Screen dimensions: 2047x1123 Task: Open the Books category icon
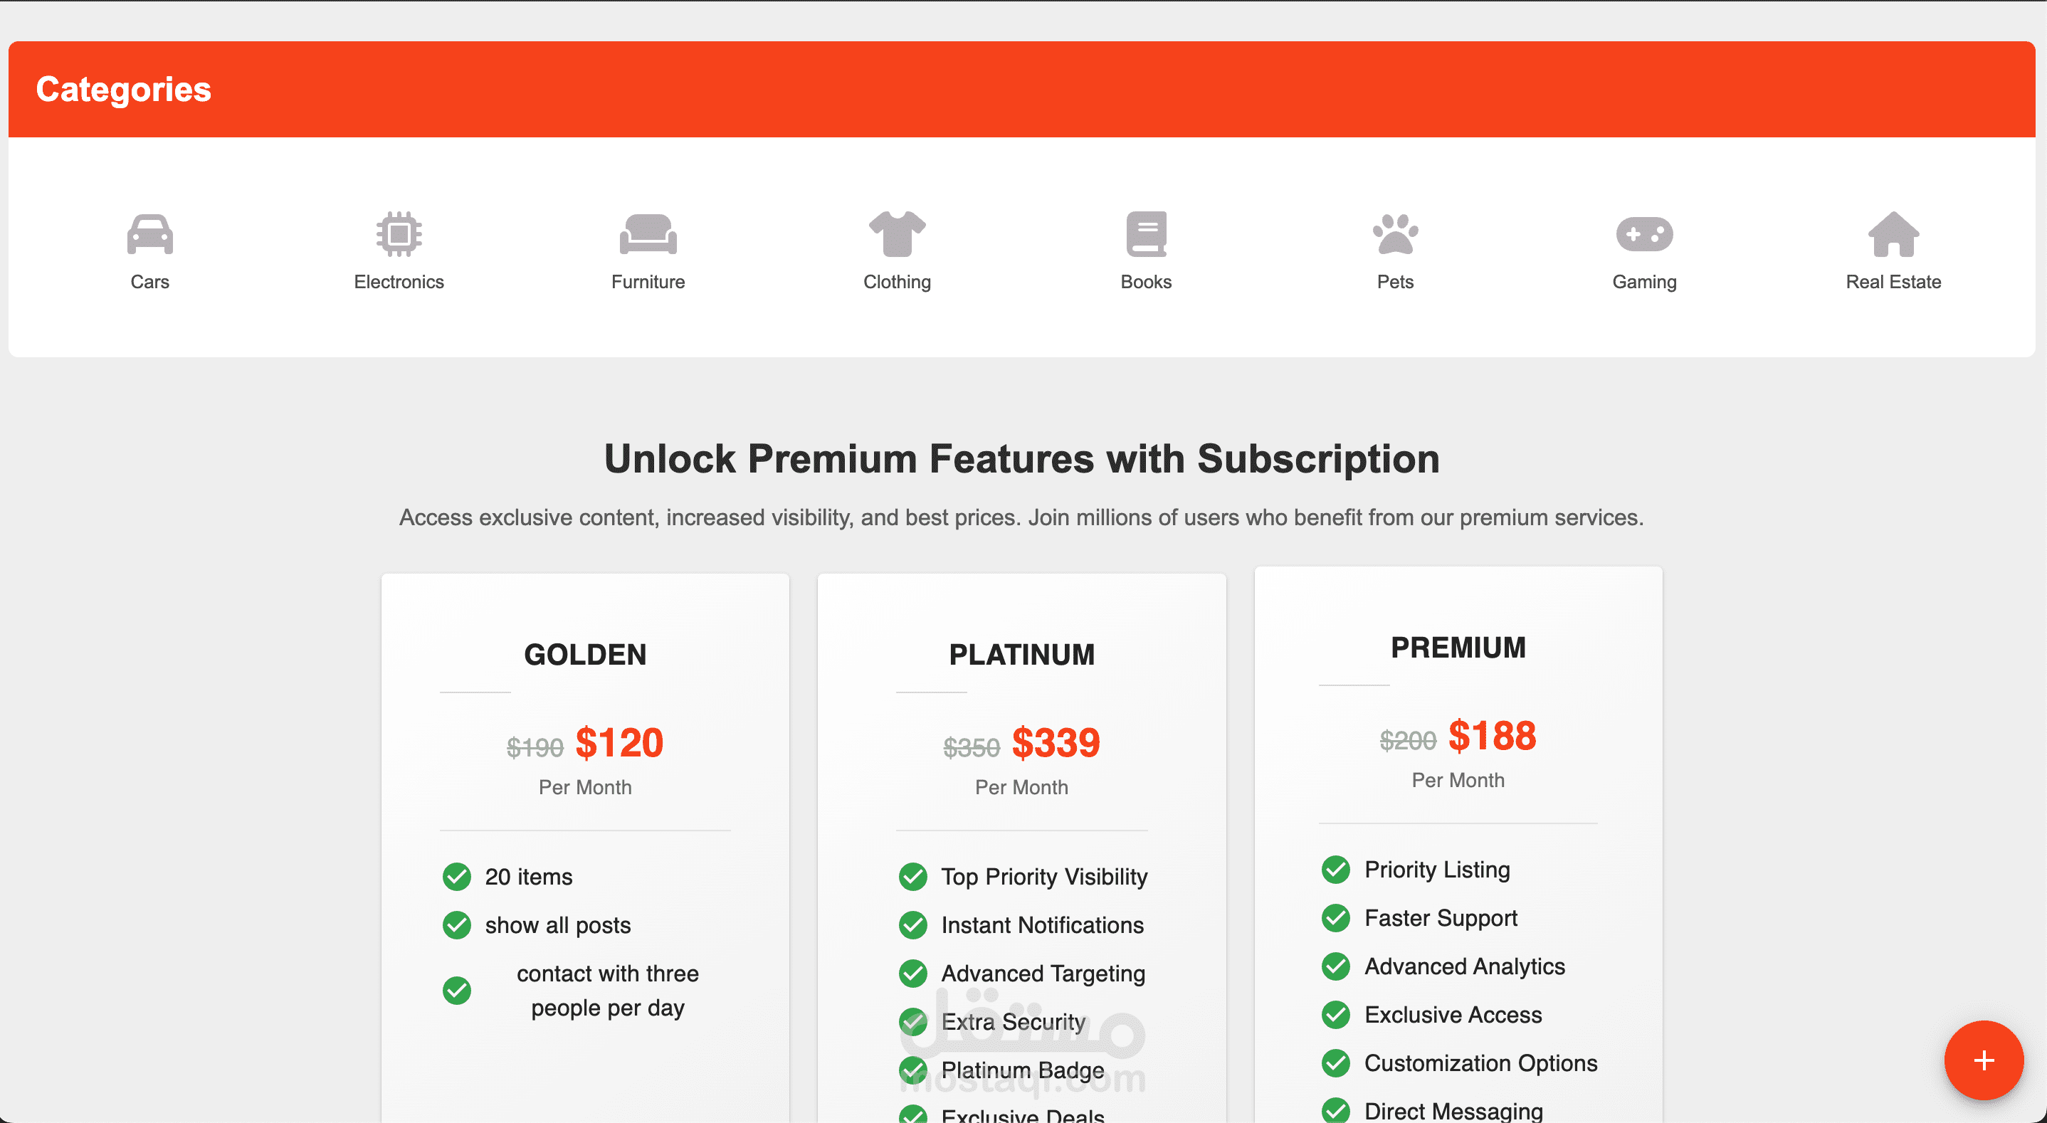coord(1146,234)
